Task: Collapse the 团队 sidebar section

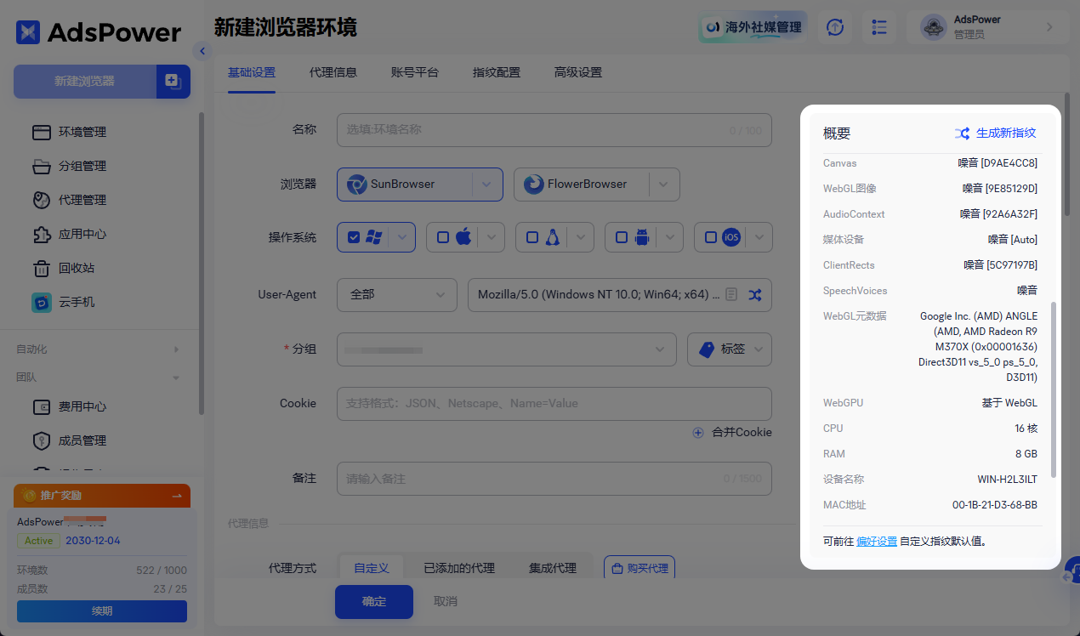Action: (x=98, y=377)
